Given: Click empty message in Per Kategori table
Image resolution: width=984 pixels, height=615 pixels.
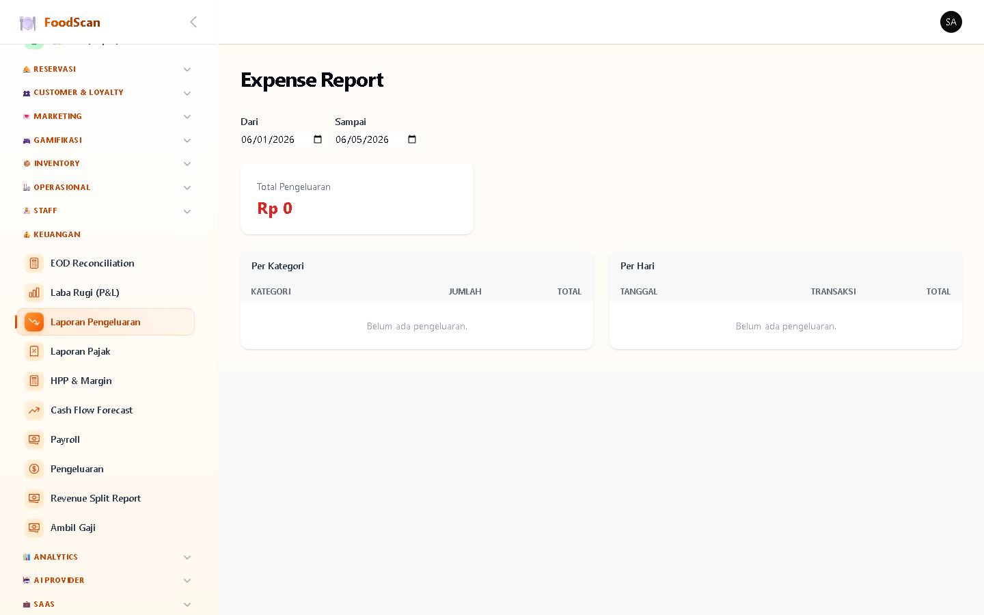Looking at the screenshot, I should 417,327.
